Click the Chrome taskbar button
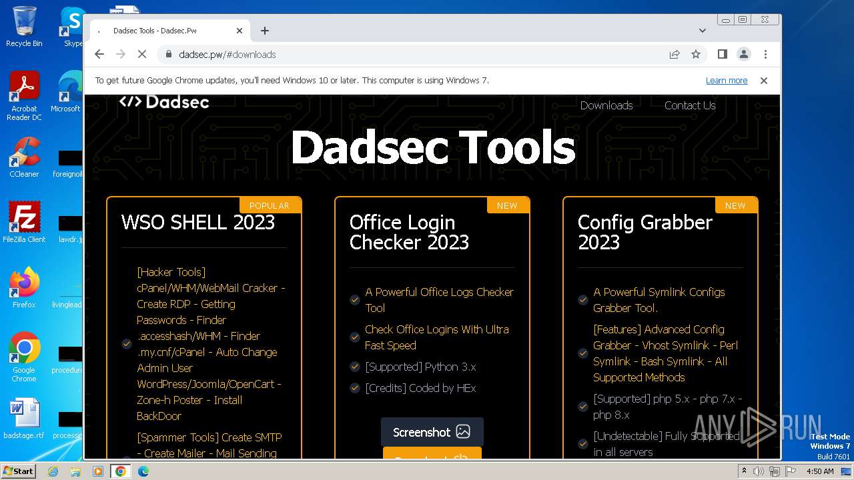Screen dimensions: 854x480 (x=120, y=471)
